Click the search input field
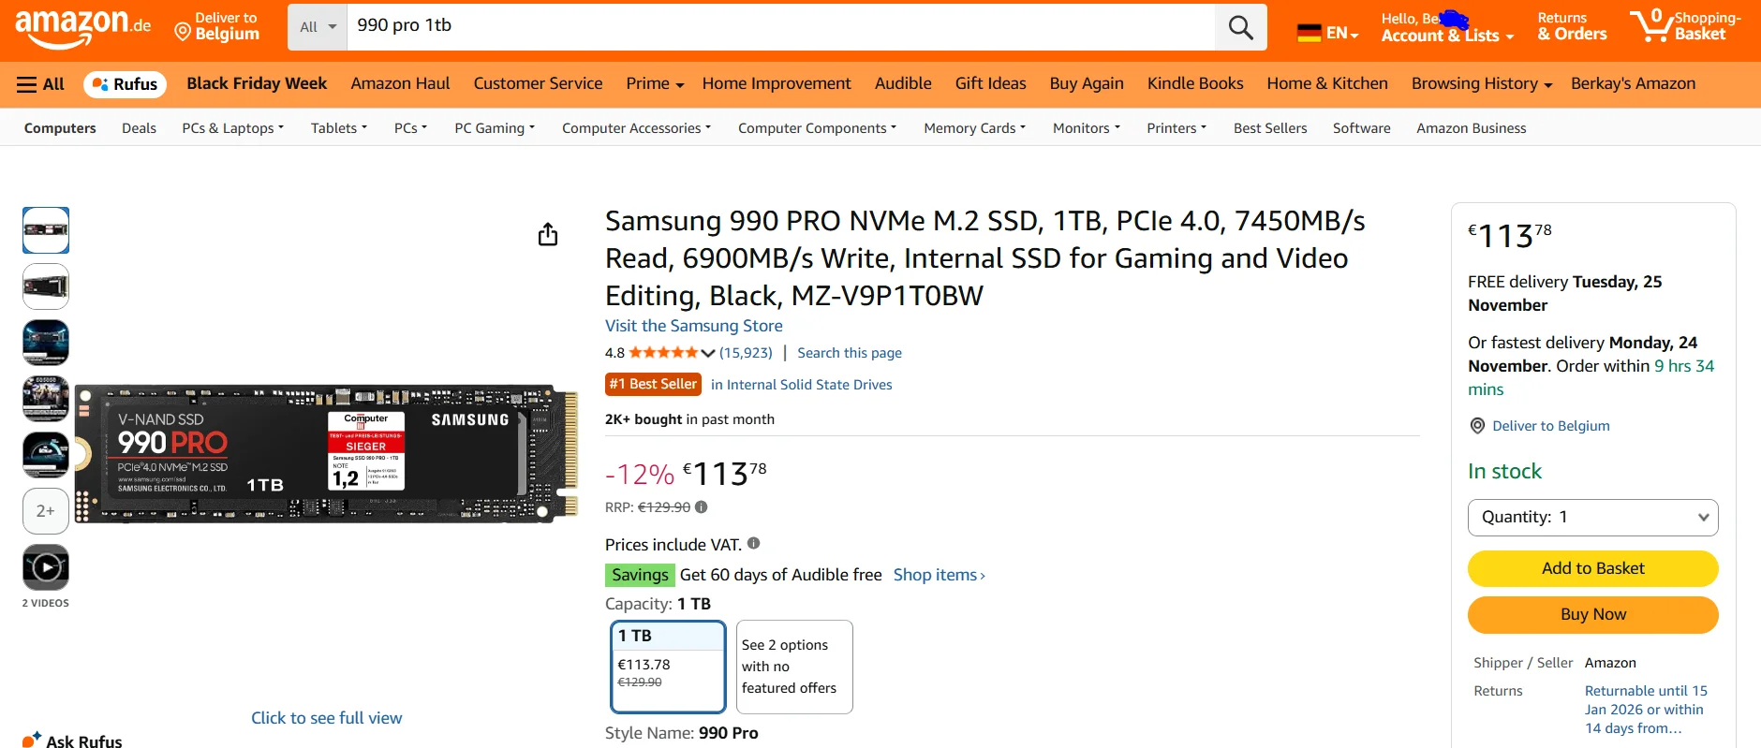The width and height of the screenshot is (1761, 748). pyautogui.click(x=779, y=26)
